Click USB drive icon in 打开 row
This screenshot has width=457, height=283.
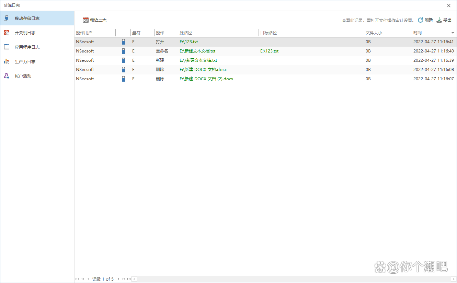pos(124,42)
